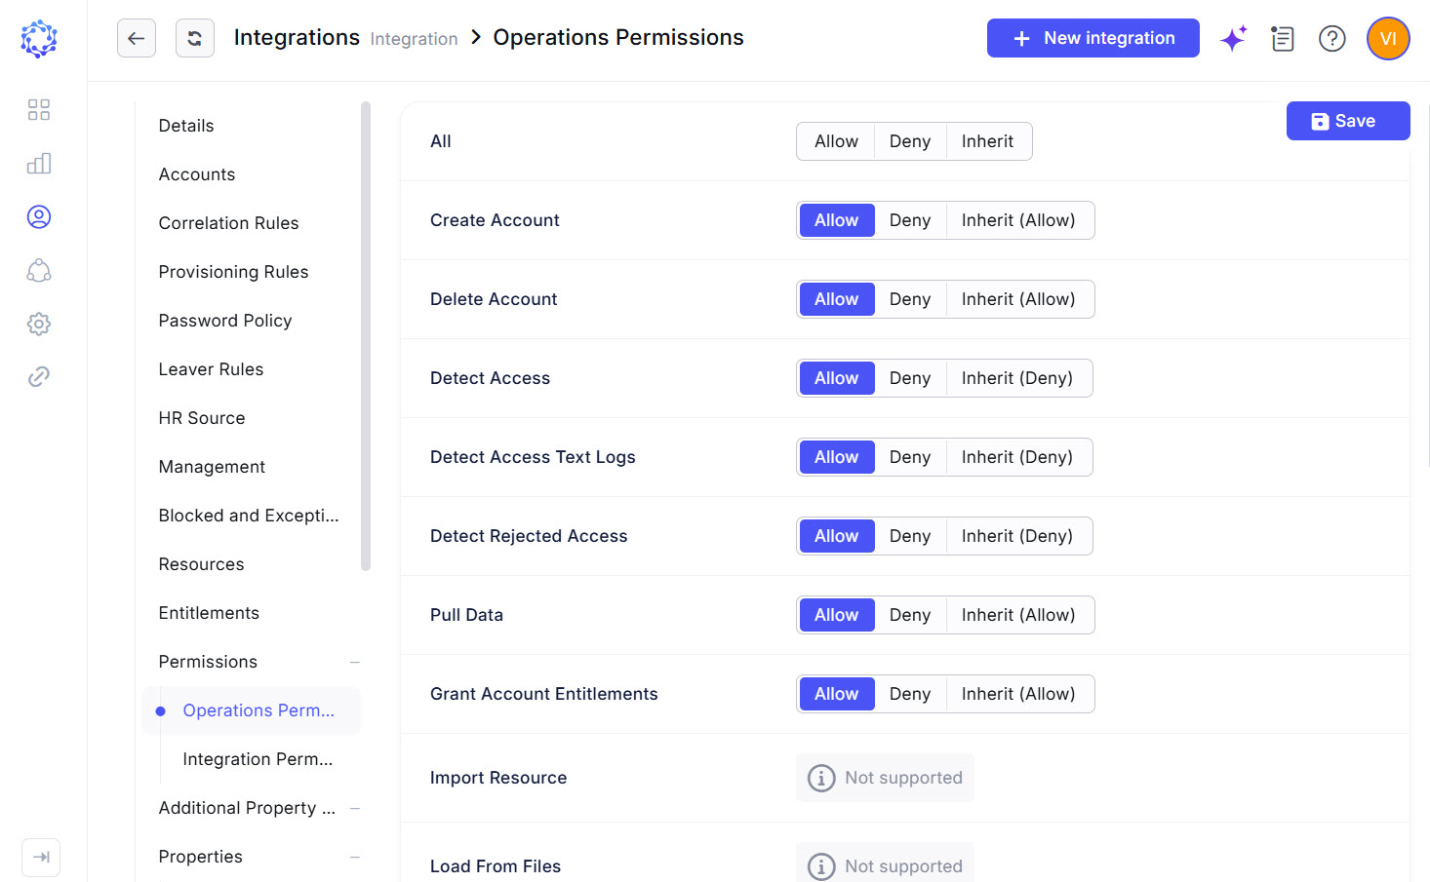The image size is (1430, 882).
Task: Open the help question mark icon
Action: click(x=1332, y=38)
